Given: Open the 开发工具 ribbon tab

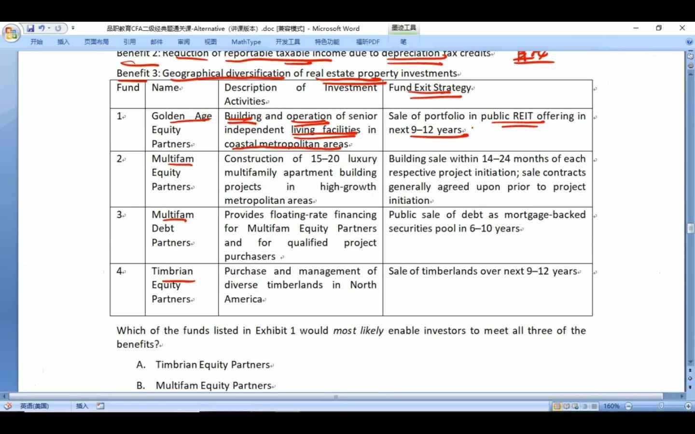Looking at the screenshot, I should 288,42.
